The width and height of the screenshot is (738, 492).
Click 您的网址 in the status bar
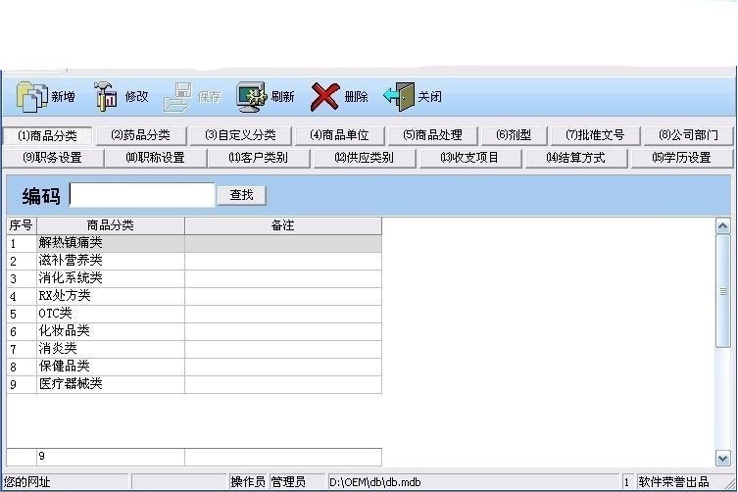pos(26,482)
